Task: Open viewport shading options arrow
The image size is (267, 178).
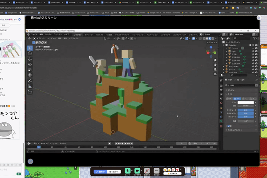Action: pyautogui.click(x=216, y=39)
